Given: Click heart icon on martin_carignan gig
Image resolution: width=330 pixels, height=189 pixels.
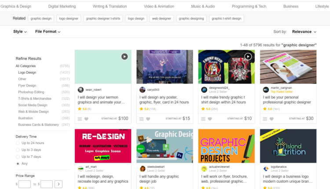Looking at the screenshot, I should click(271, 119).
